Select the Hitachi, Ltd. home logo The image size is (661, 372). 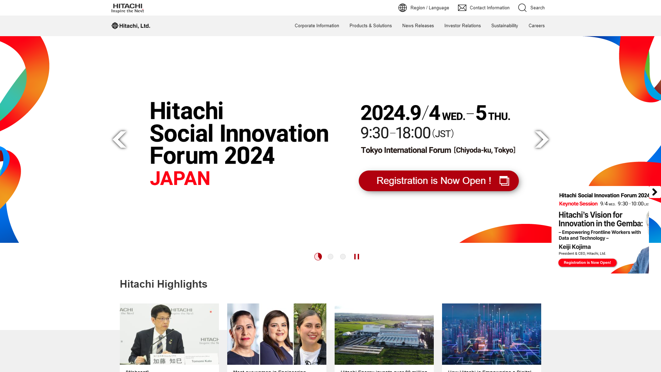[131, 25]
